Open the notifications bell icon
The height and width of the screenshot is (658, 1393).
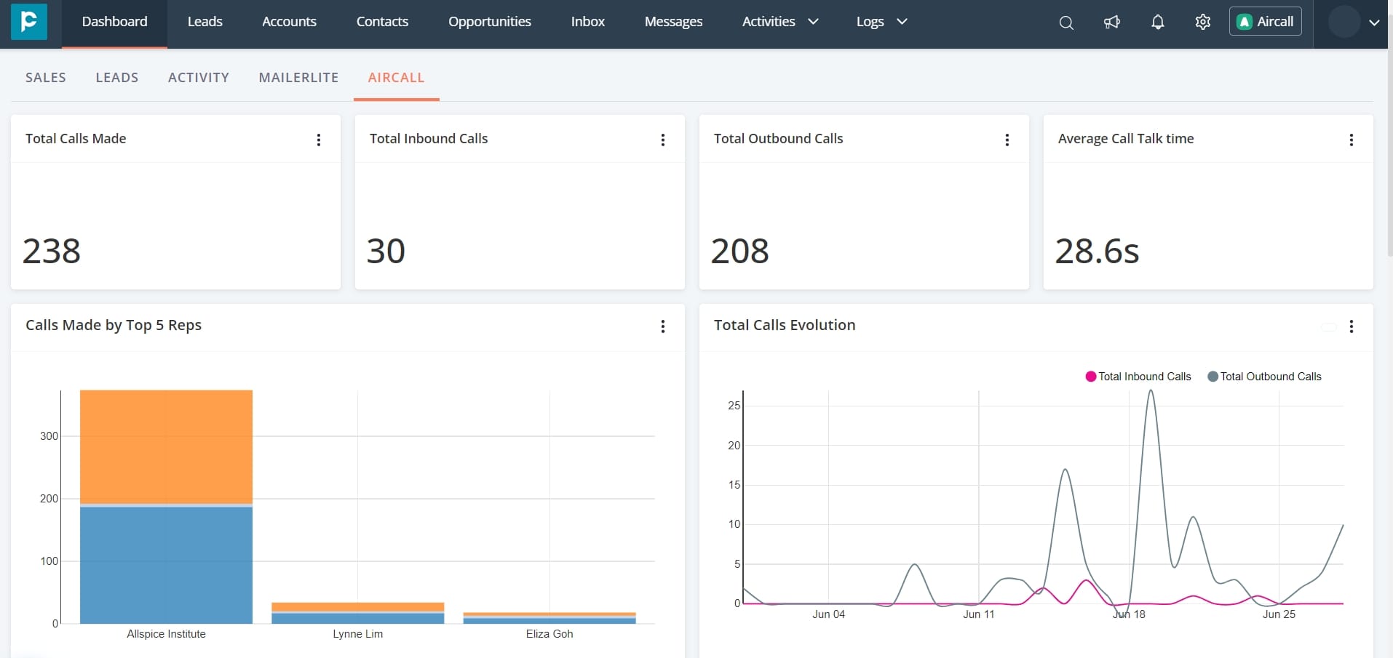coord(1157,22)
